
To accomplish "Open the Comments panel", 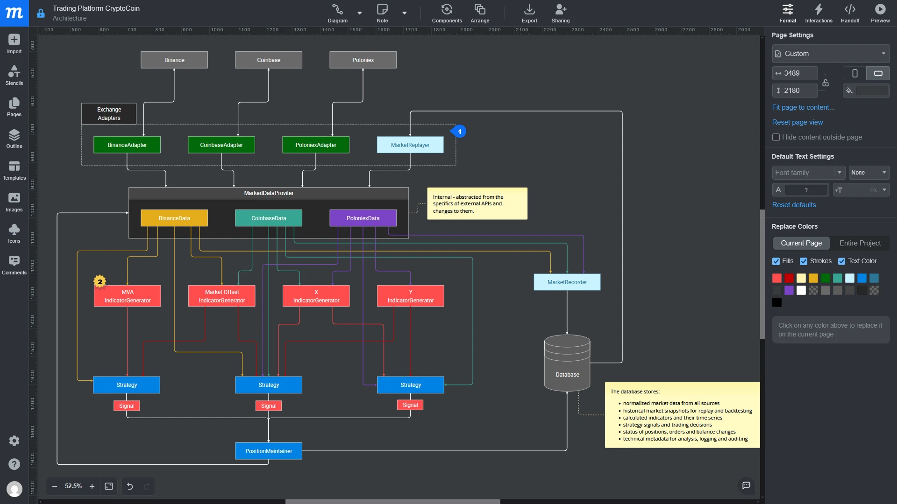I will point(14,264).
